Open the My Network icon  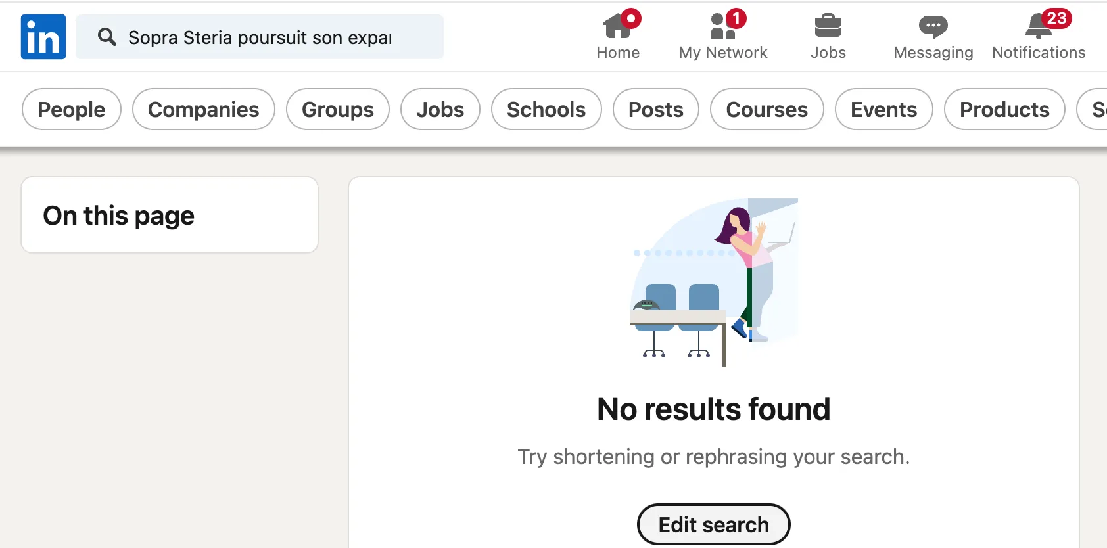pyautogui.click(x=722, y=26)
